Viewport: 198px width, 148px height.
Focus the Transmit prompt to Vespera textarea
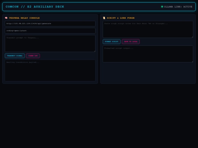50,43
